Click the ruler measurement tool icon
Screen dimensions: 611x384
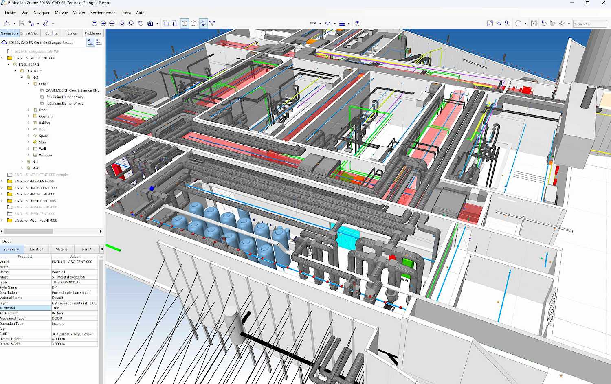(313, 24)
